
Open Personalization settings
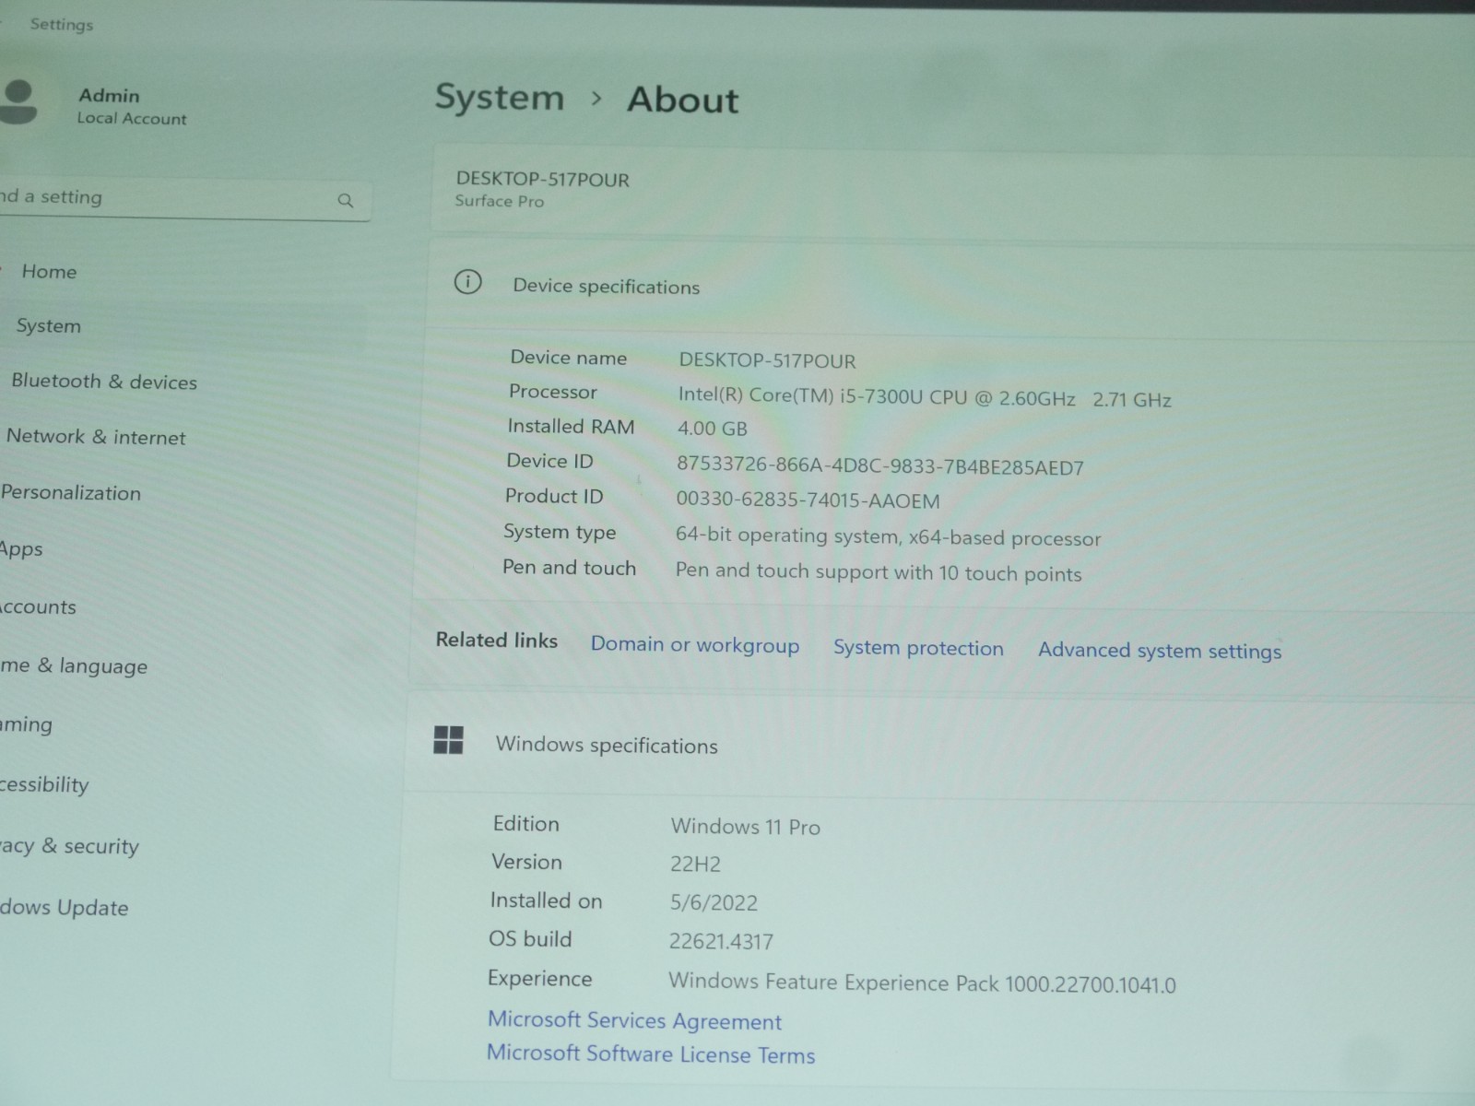[x=71, y=493]
